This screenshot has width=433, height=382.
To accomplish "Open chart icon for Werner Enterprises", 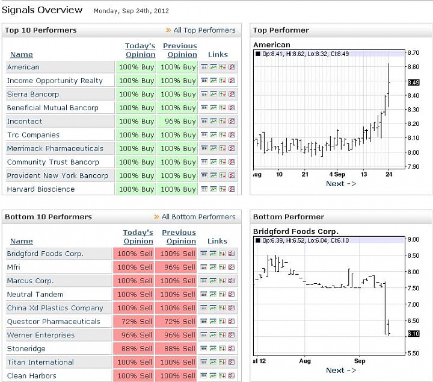I will pyautogui.click(x=213, y=335).
